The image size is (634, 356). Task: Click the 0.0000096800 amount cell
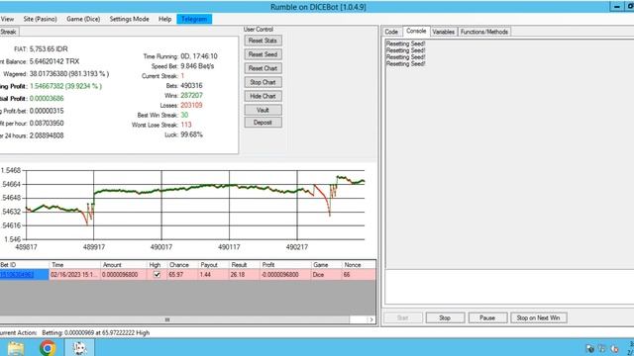click(x=124, y=275)
